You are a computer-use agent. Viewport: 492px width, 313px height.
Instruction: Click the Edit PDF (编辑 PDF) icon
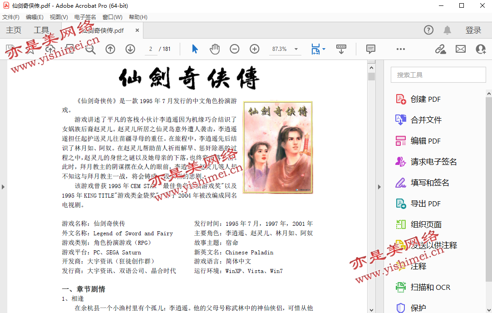click(401, 141)
